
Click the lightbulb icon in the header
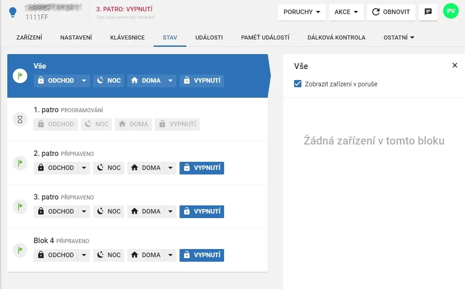13,12
